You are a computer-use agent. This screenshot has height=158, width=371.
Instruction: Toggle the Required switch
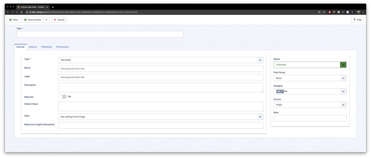[x=62, y=96]
